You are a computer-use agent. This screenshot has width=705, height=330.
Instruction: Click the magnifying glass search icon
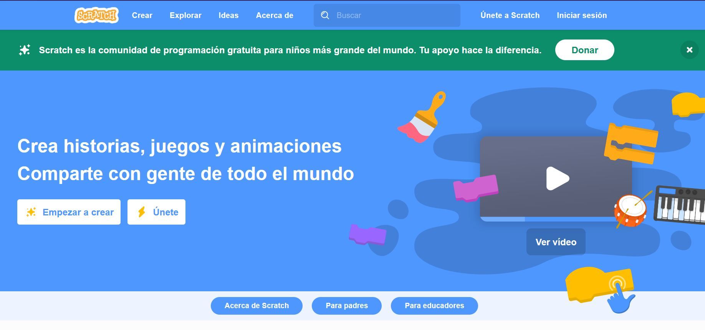325,15
